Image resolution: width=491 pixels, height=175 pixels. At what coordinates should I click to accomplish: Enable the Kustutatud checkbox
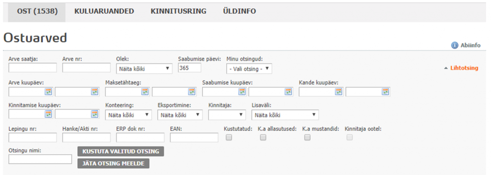(x=229, y=137)
